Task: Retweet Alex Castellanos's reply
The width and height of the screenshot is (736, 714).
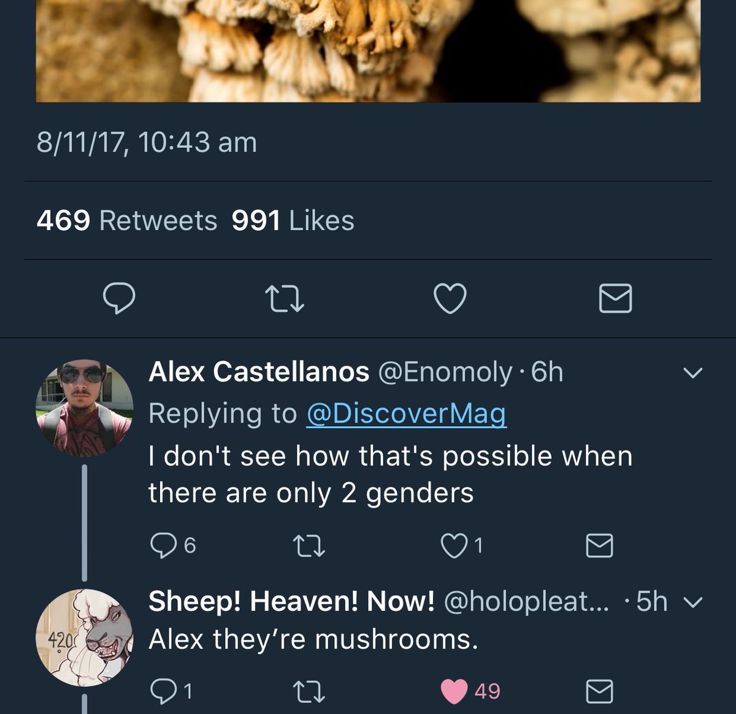Action: tap(309, 545)
